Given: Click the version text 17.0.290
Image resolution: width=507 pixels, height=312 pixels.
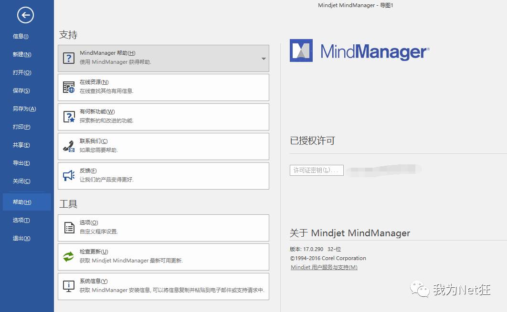Looking at the screenshot, I should tap(313, 249).
